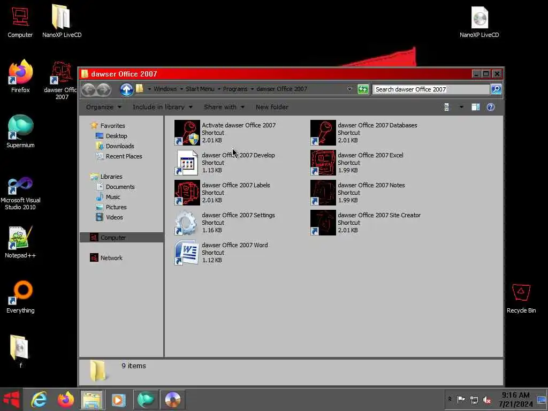
Task: Select NanoXP LiveCD disc image icon
Action: (479, 21)
